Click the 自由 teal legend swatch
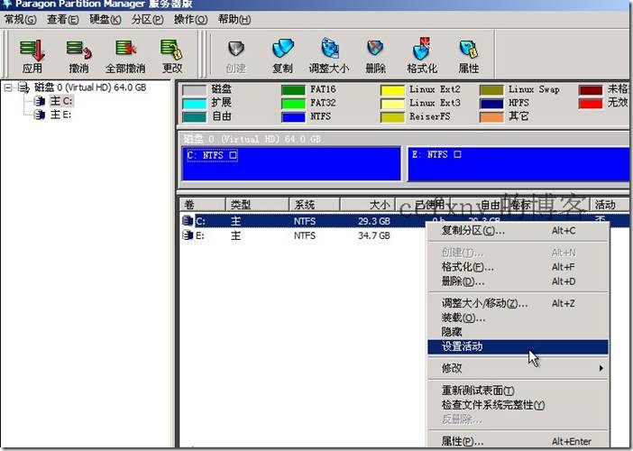The width and height of the screenshot is (633, 451). [194, 117]
